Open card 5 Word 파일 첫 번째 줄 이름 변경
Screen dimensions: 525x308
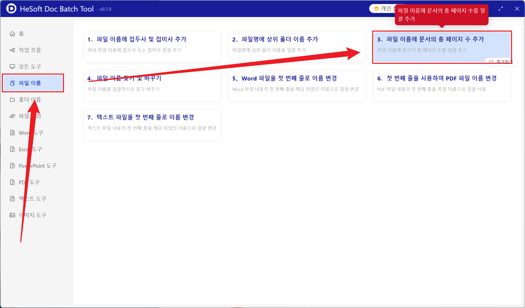(297, 86)
